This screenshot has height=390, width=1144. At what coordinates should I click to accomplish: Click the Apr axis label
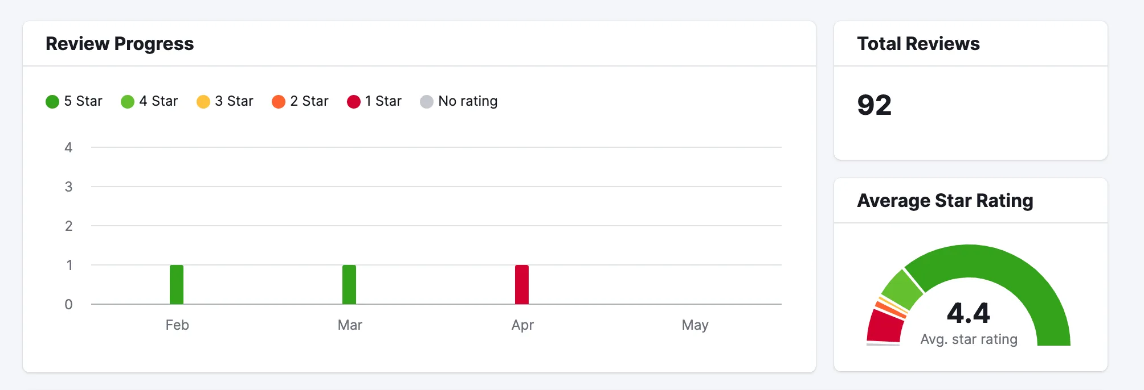(522, 325)
